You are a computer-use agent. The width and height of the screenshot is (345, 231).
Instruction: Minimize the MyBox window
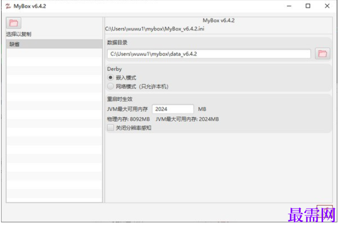tap(289, 6)
